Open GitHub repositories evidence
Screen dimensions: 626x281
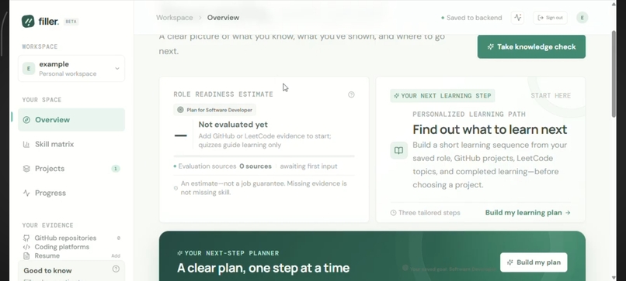71,238
